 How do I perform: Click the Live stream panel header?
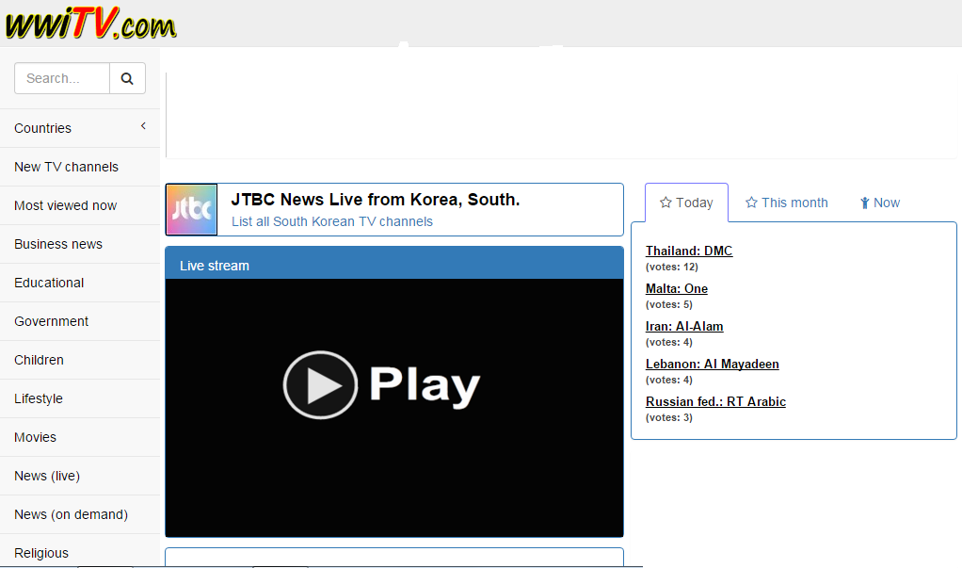[x=394, y=264]
